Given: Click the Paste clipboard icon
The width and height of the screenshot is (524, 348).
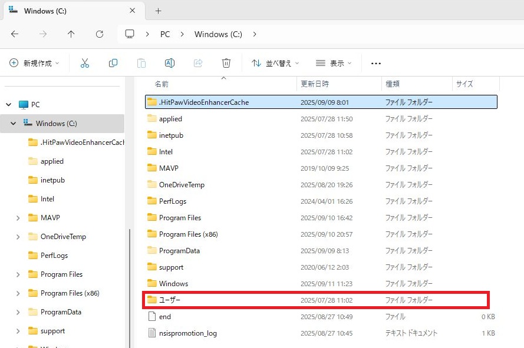Looking at the screenshot, I should point(141,63).
